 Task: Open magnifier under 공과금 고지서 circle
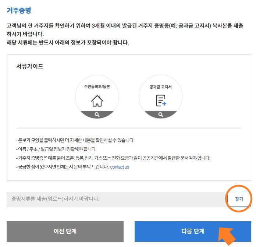161,114
